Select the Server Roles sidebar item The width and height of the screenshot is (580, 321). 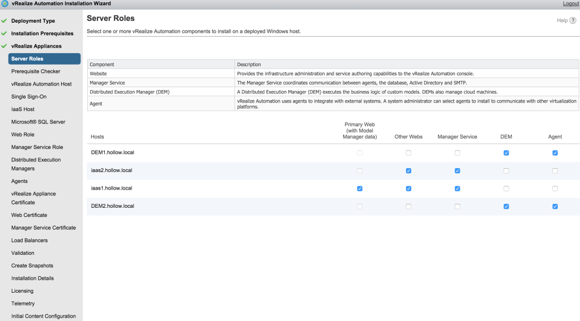pos(27,59)
